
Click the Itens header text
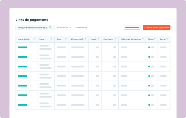click(x=42, y=39)
